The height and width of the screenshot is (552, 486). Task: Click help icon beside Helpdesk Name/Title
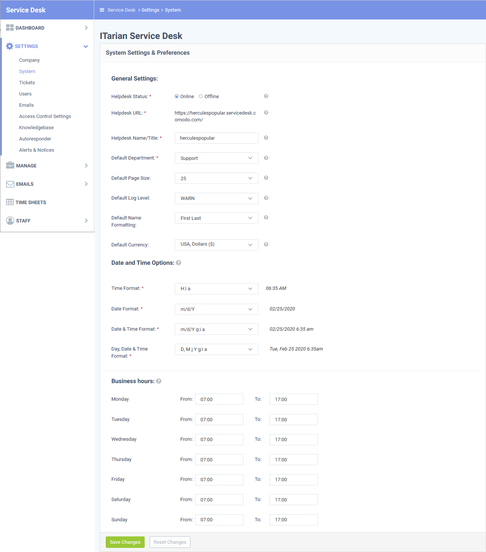pyautogui.click(x=266, y=138)
